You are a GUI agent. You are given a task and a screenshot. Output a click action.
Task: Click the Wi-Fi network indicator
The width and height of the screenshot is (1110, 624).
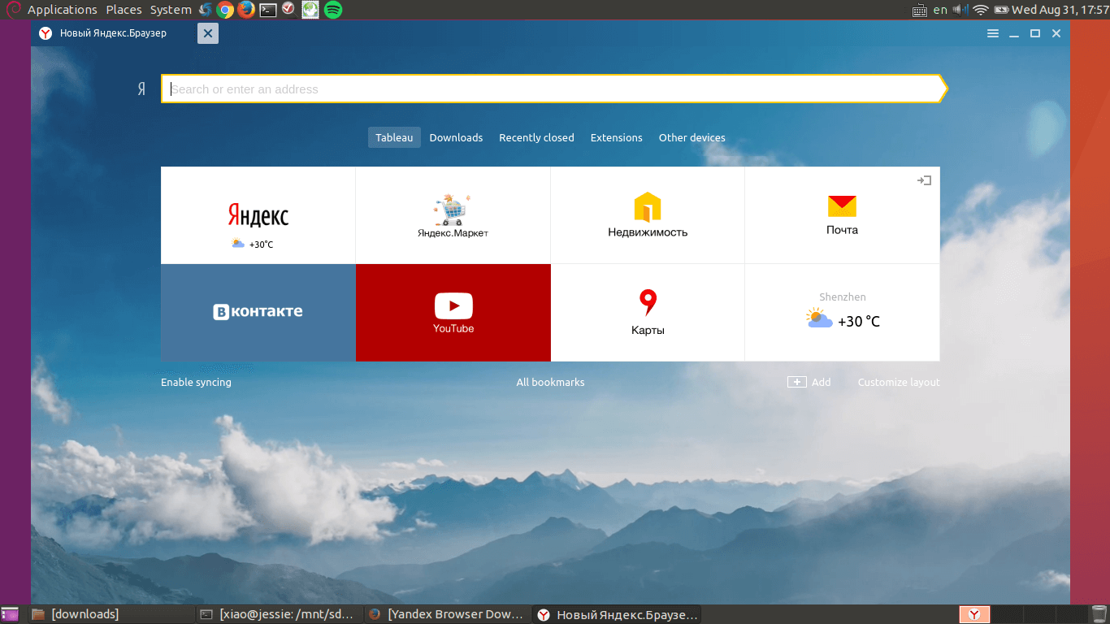tap(980, 10)
